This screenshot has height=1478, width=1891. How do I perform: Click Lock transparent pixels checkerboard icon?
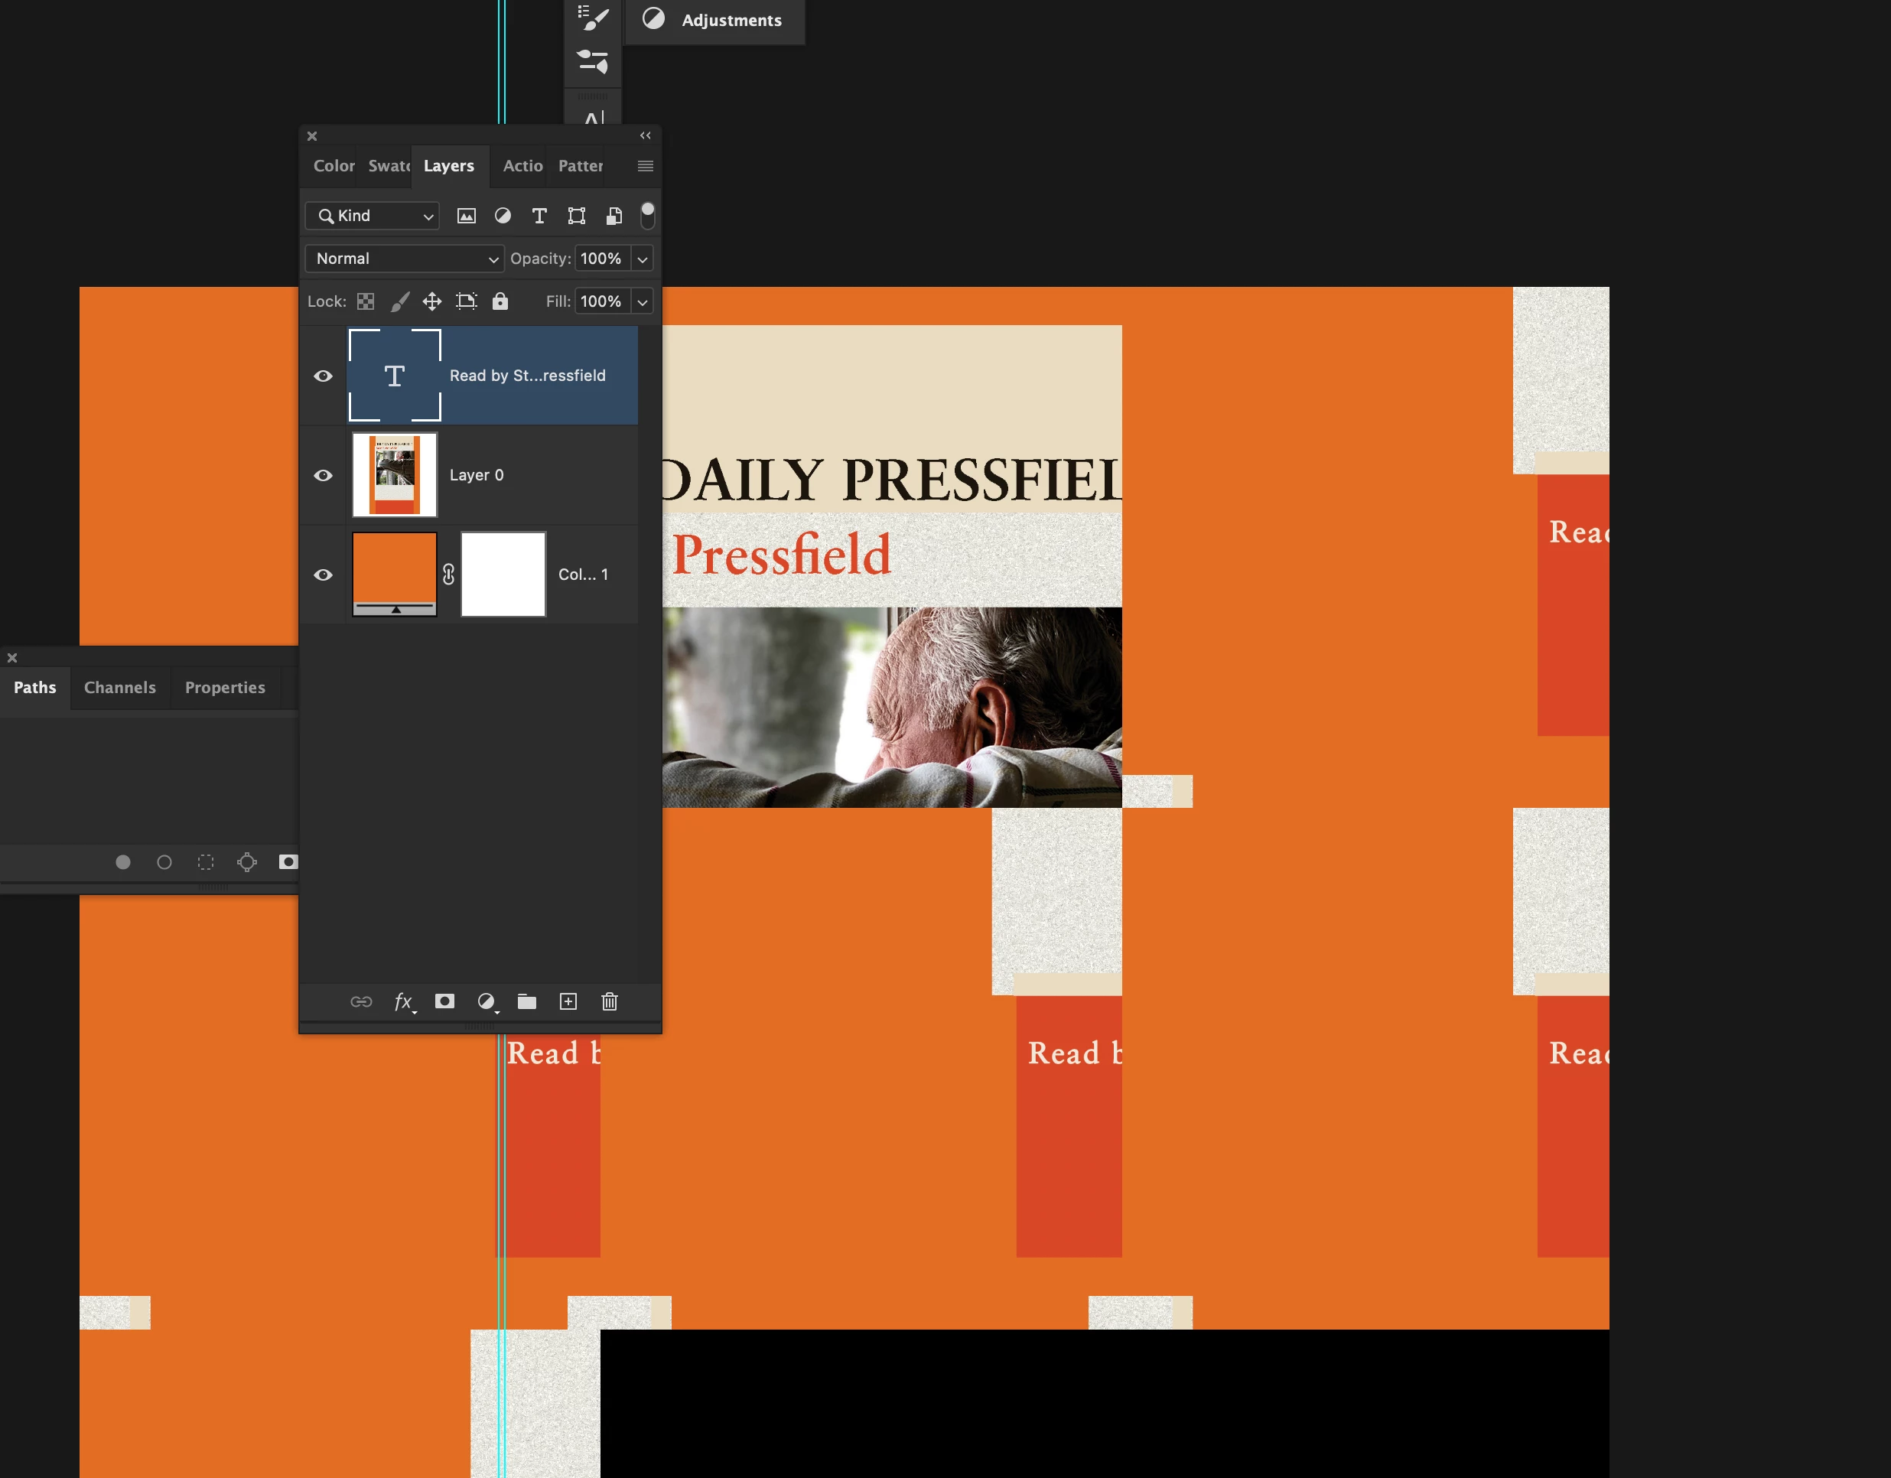tap(366, 301)
